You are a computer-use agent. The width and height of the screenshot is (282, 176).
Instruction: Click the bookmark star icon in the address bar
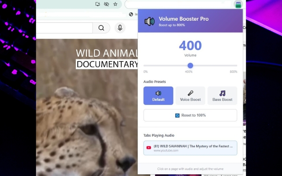[x=115, y=4]
